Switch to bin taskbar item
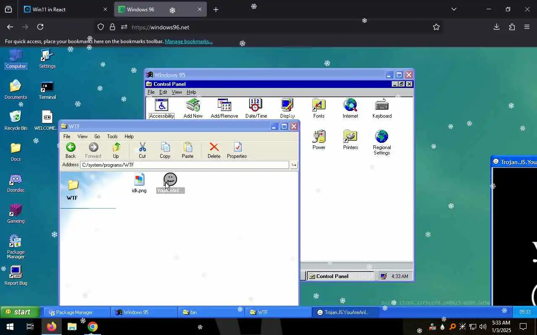 (x=211, y=312)
